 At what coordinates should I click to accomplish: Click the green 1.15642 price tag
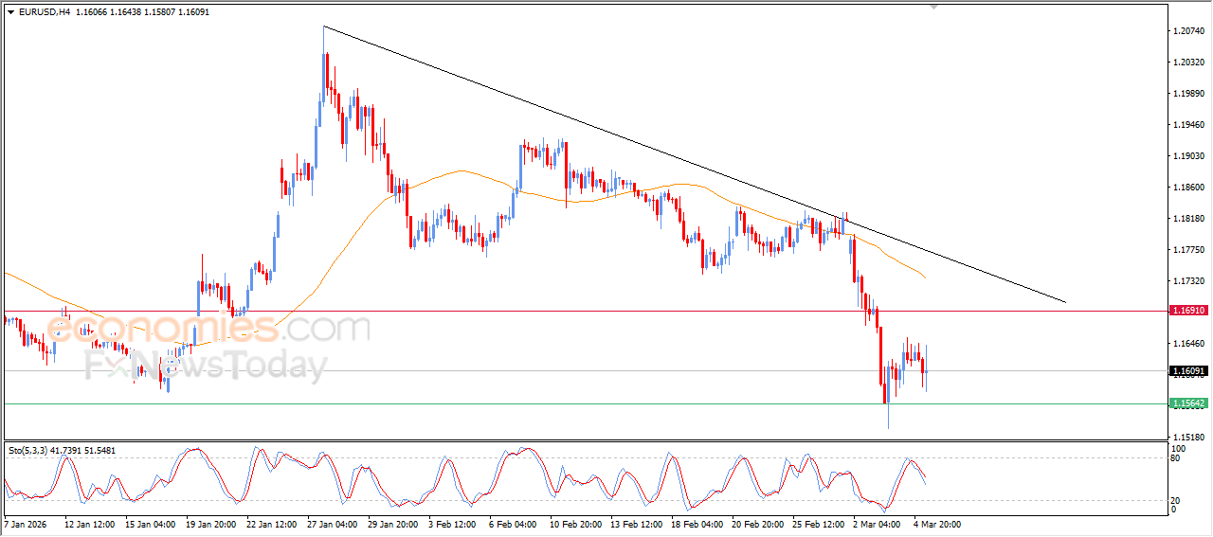[1188, 403]
